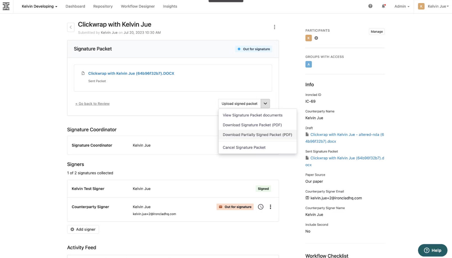This screenshot has width=452, height=258.
Task: Click the Signed status badge for Kelvin Test Signer
Action: [x=263, y=189]
